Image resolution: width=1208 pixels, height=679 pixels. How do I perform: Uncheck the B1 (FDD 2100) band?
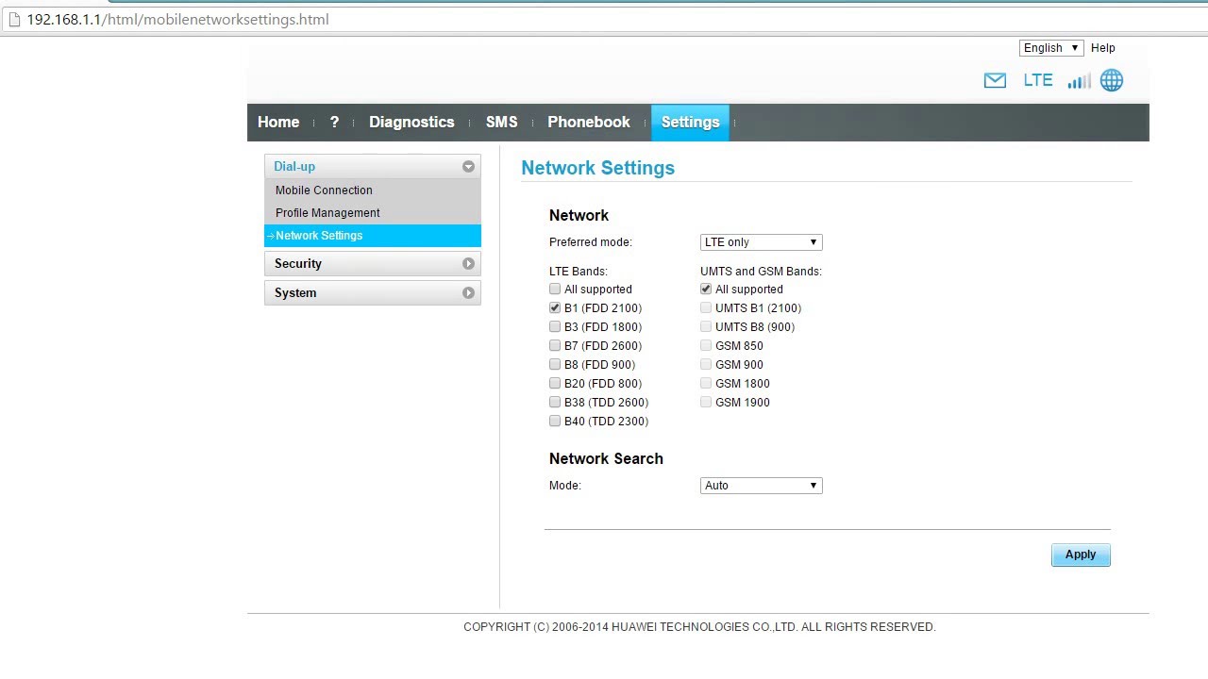pyautogui.click(x=555, y=308)
